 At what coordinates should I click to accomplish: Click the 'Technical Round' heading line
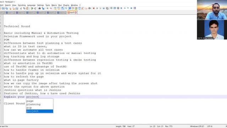click(x=17, y=26)
